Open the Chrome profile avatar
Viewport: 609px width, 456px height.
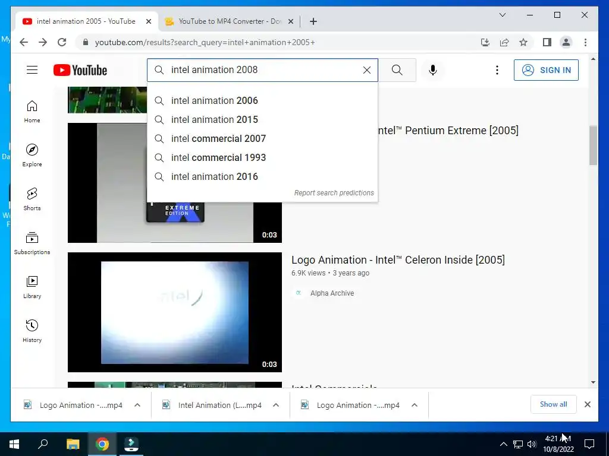click(x=566, y=42)
